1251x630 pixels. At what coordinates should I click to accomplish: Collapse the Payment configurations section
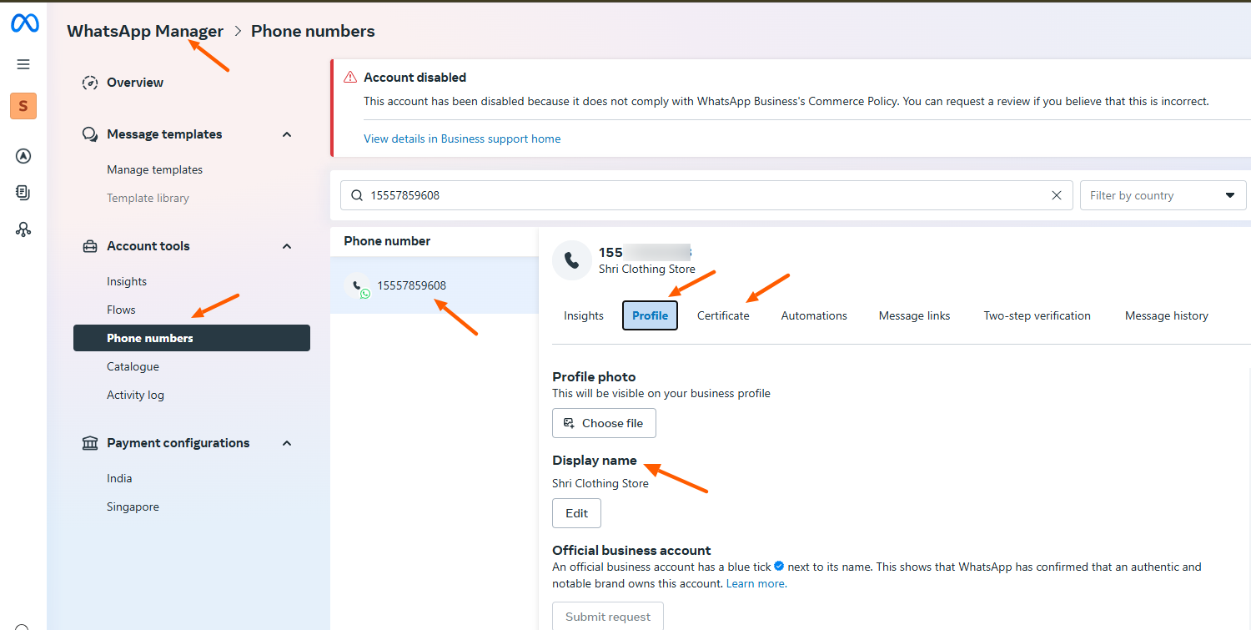(287, 443)
